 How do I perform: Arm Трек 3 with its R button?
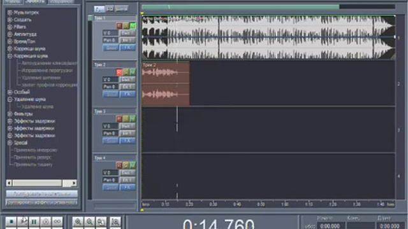click(x=119, y=119)
